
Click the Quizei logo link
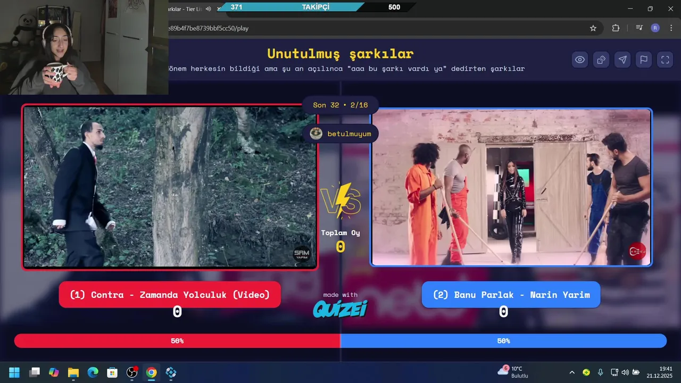tap(340, 309)
